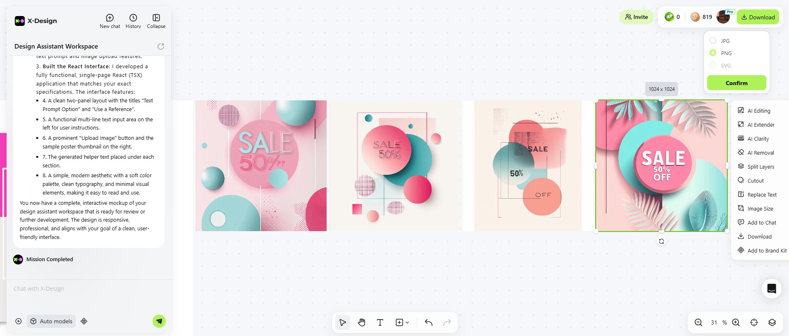Click the Invite button
This screenshot has width=789, height=336.
tap(636, 17)
